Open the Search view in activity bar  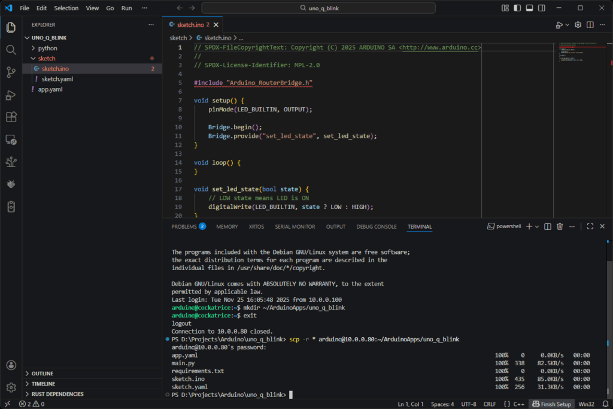pyautogui.click(x=11, y=50)
